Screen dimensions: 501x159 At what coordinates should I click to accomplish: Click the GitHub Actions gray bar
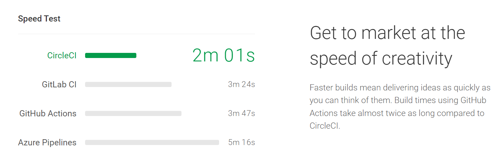pos(133,114)
